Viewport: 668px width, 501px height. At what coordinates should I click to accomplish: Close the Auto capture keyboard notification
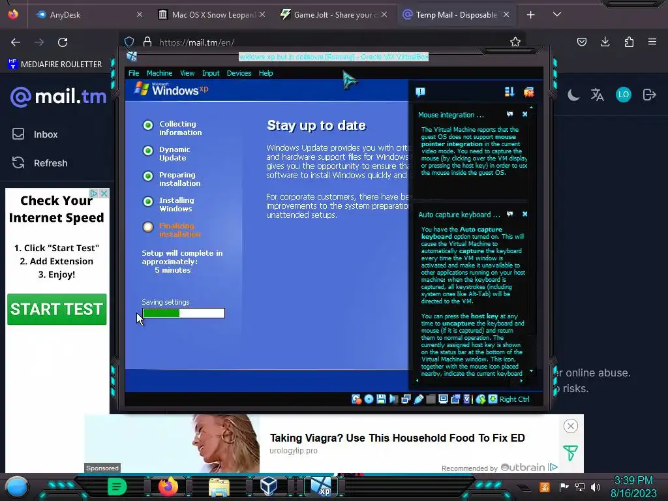[525, 214]
